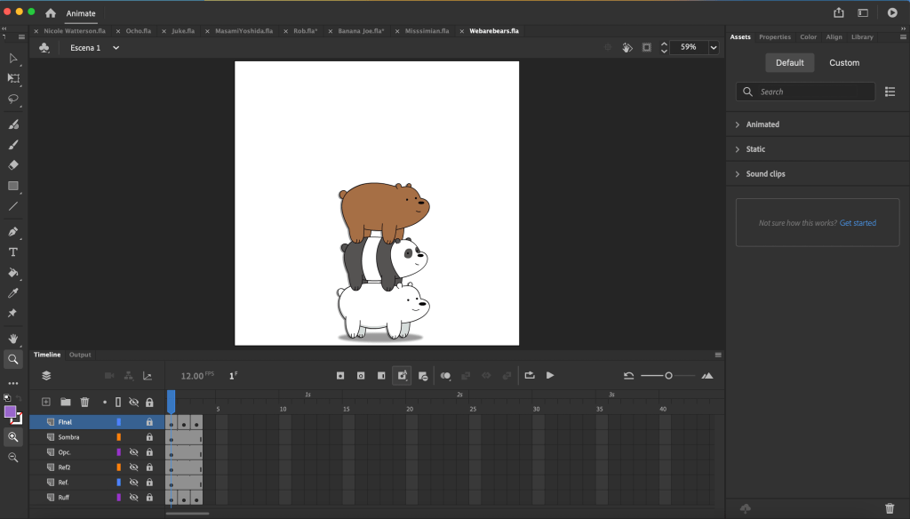This screenshot has height=519, width=910.
Task: Switch to the Properties panel tab
Action: 774,37
